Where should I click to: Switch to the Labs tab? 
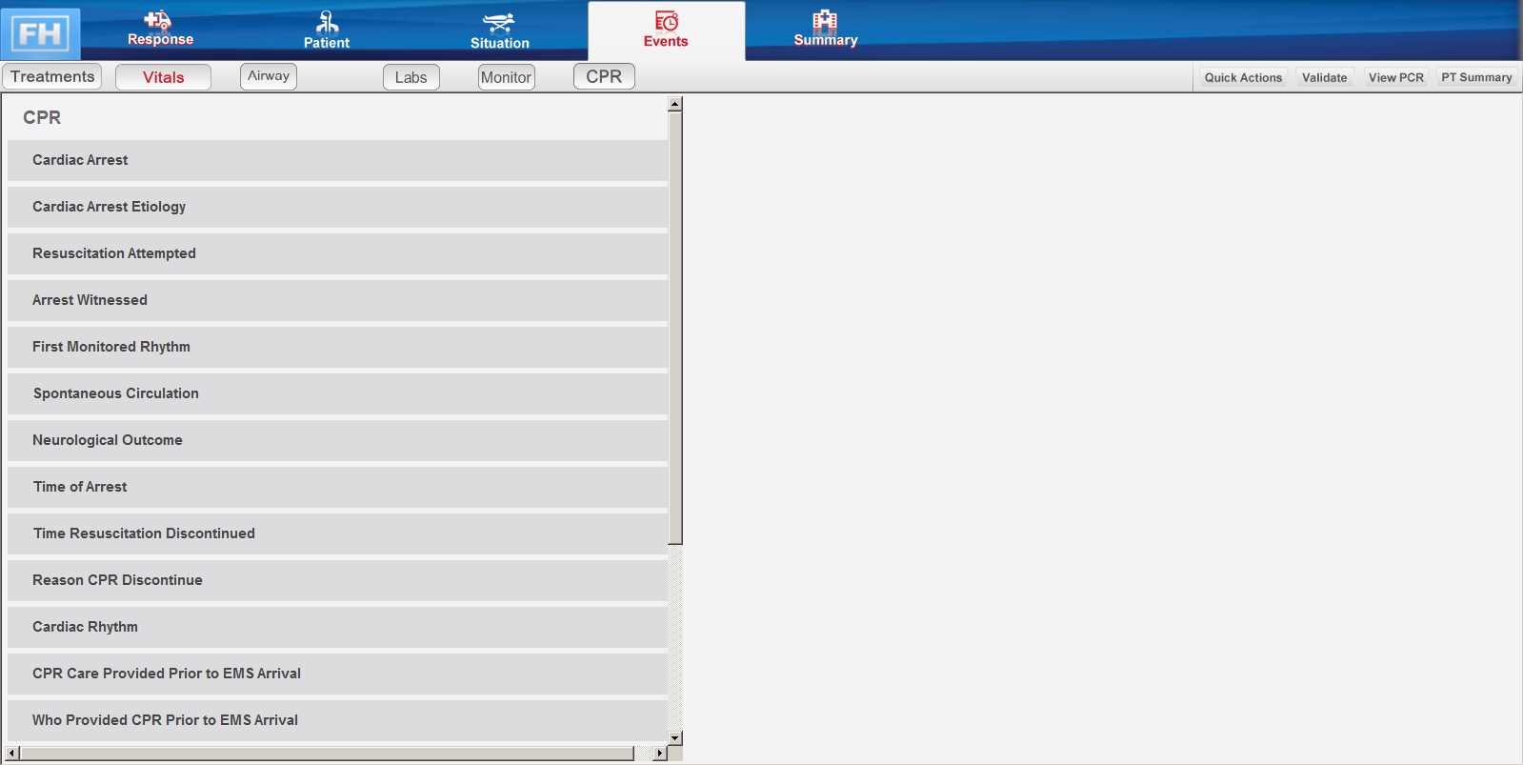411,77
